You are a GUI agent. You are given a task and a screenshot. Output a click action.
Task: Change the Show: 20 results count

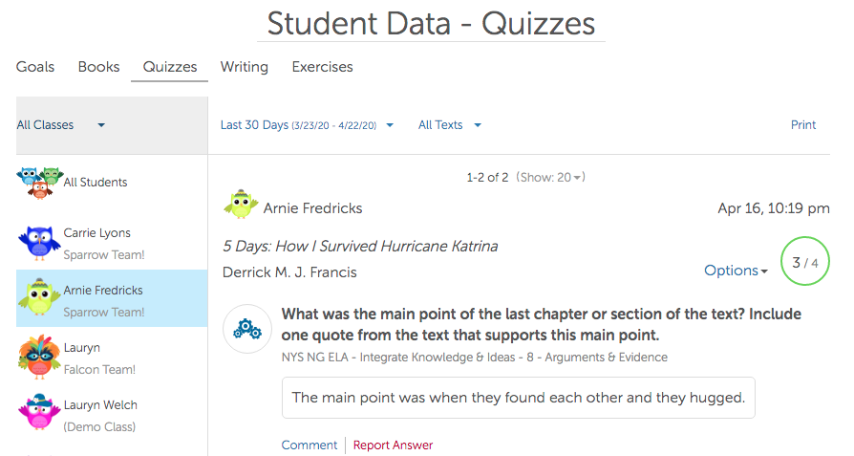pos(550,178)
